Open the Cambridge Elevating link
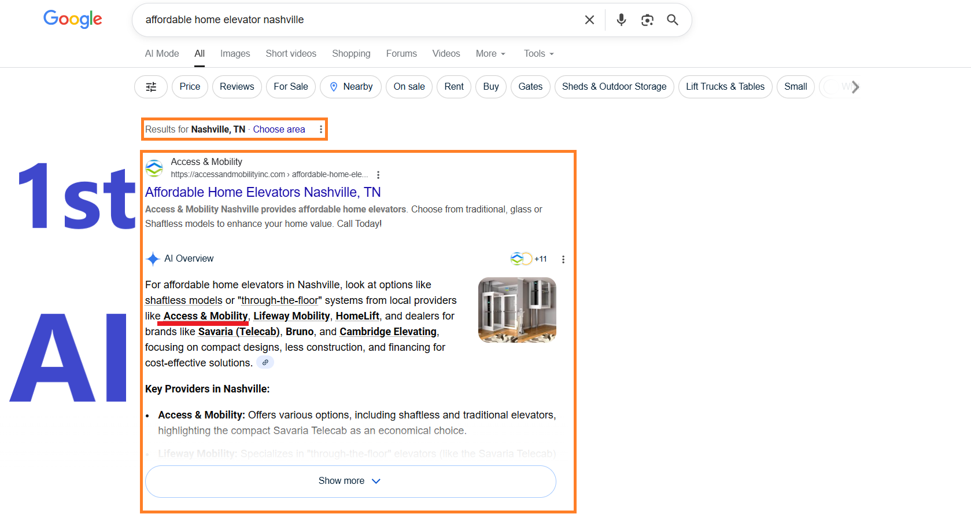 pyautogui.click(x=388, y=332)
